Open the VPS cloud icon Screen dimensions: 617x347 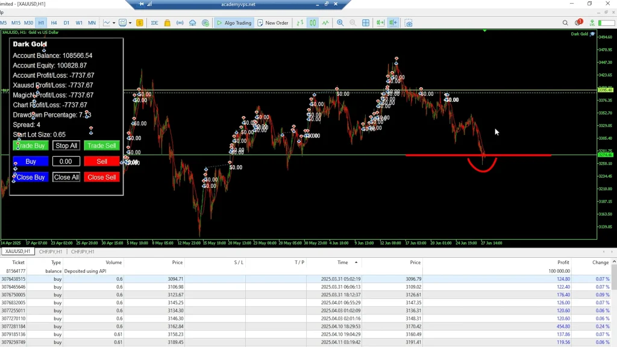(x=192, y=23)
